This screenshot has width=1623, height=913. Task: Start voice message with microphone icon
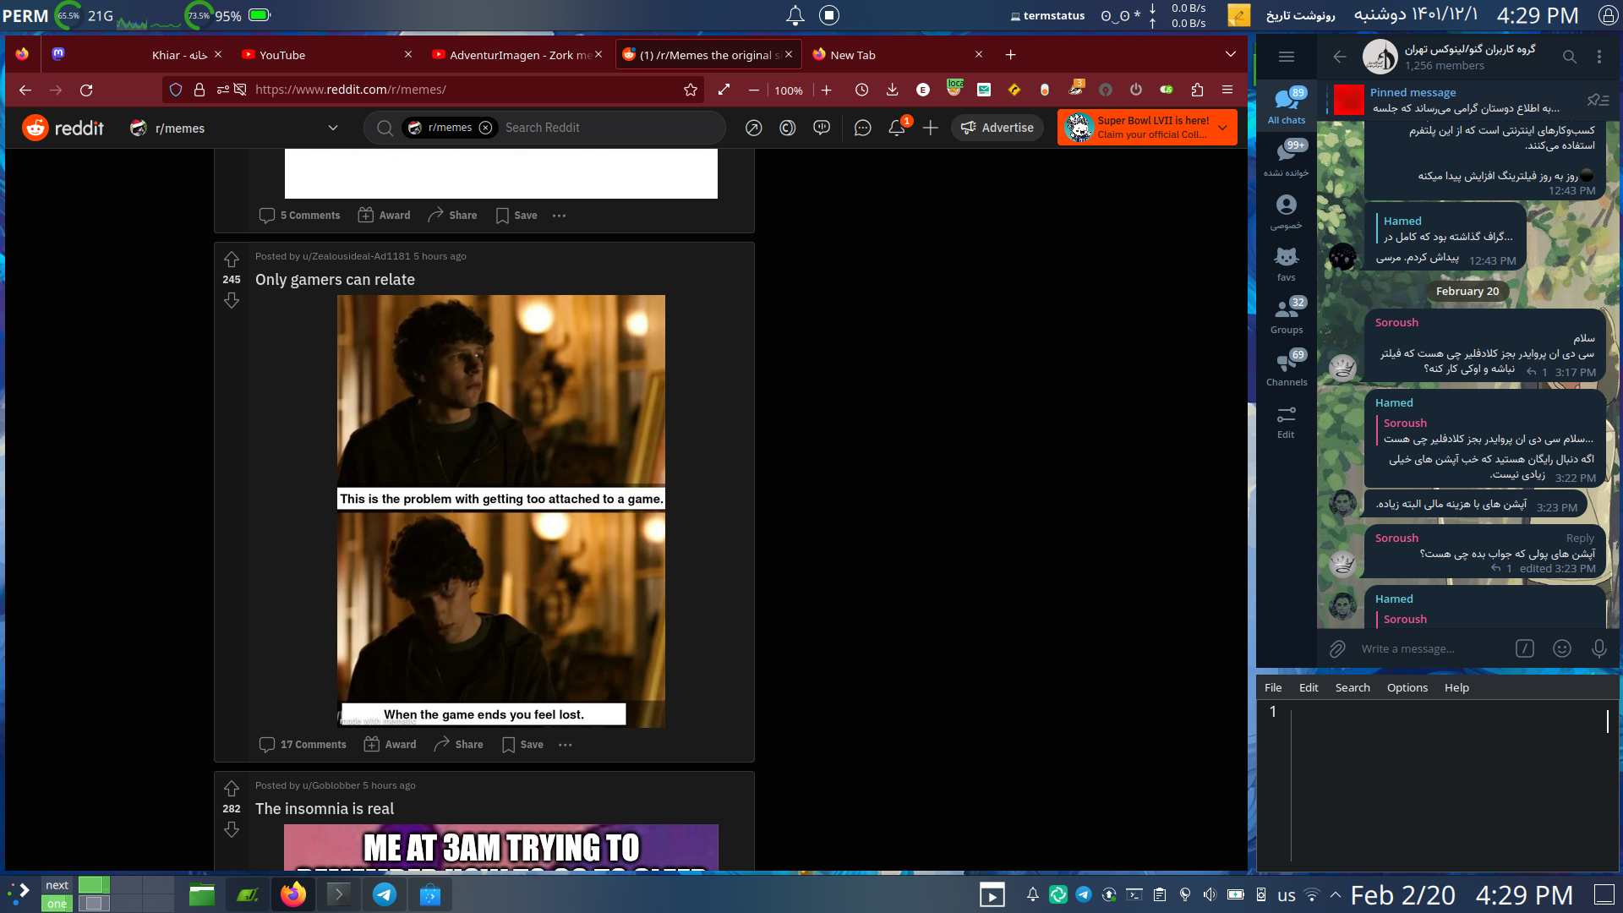pyautogui.click(x=1598, y=648)
